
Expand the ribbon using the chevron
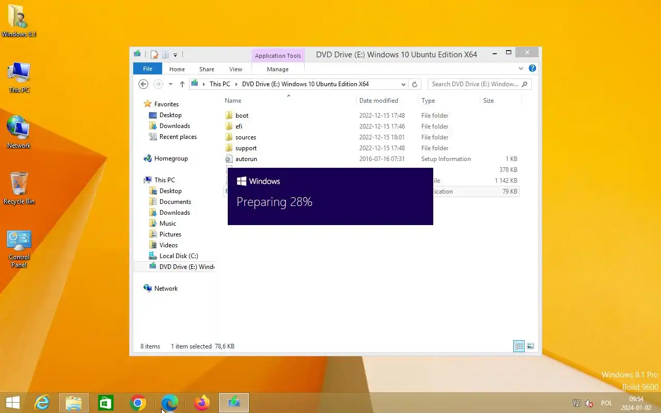pos(521,68)
